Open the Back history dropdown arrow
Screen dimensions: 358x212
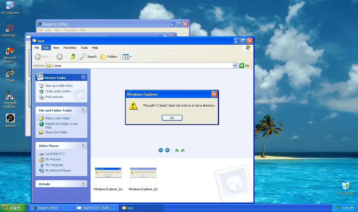tap(51, 57)
